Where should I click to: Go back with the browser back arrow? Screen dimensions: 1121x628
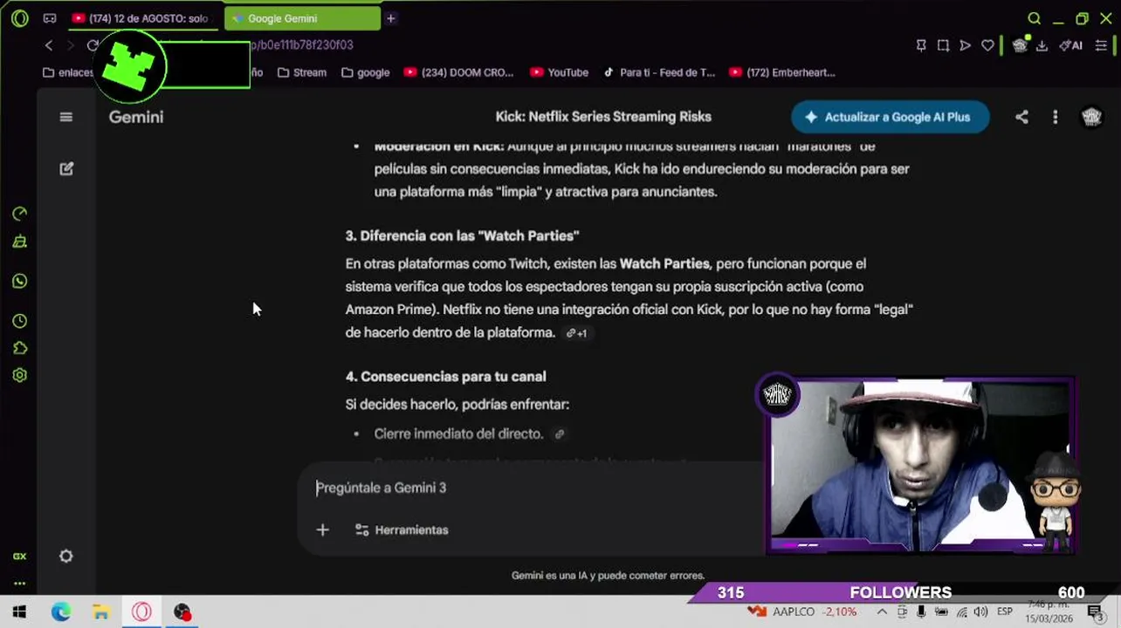point(49,45)
